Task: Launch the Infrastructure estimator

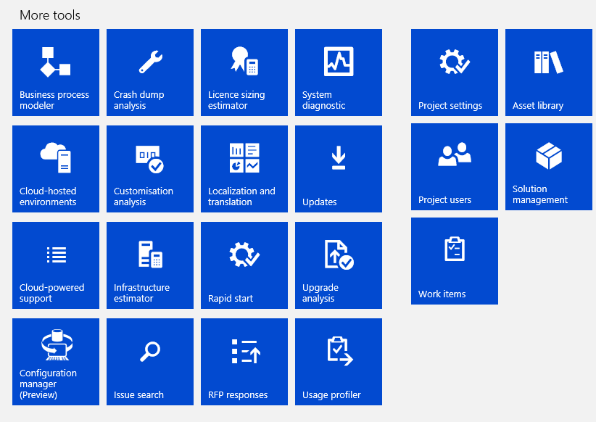Action: 150,265
